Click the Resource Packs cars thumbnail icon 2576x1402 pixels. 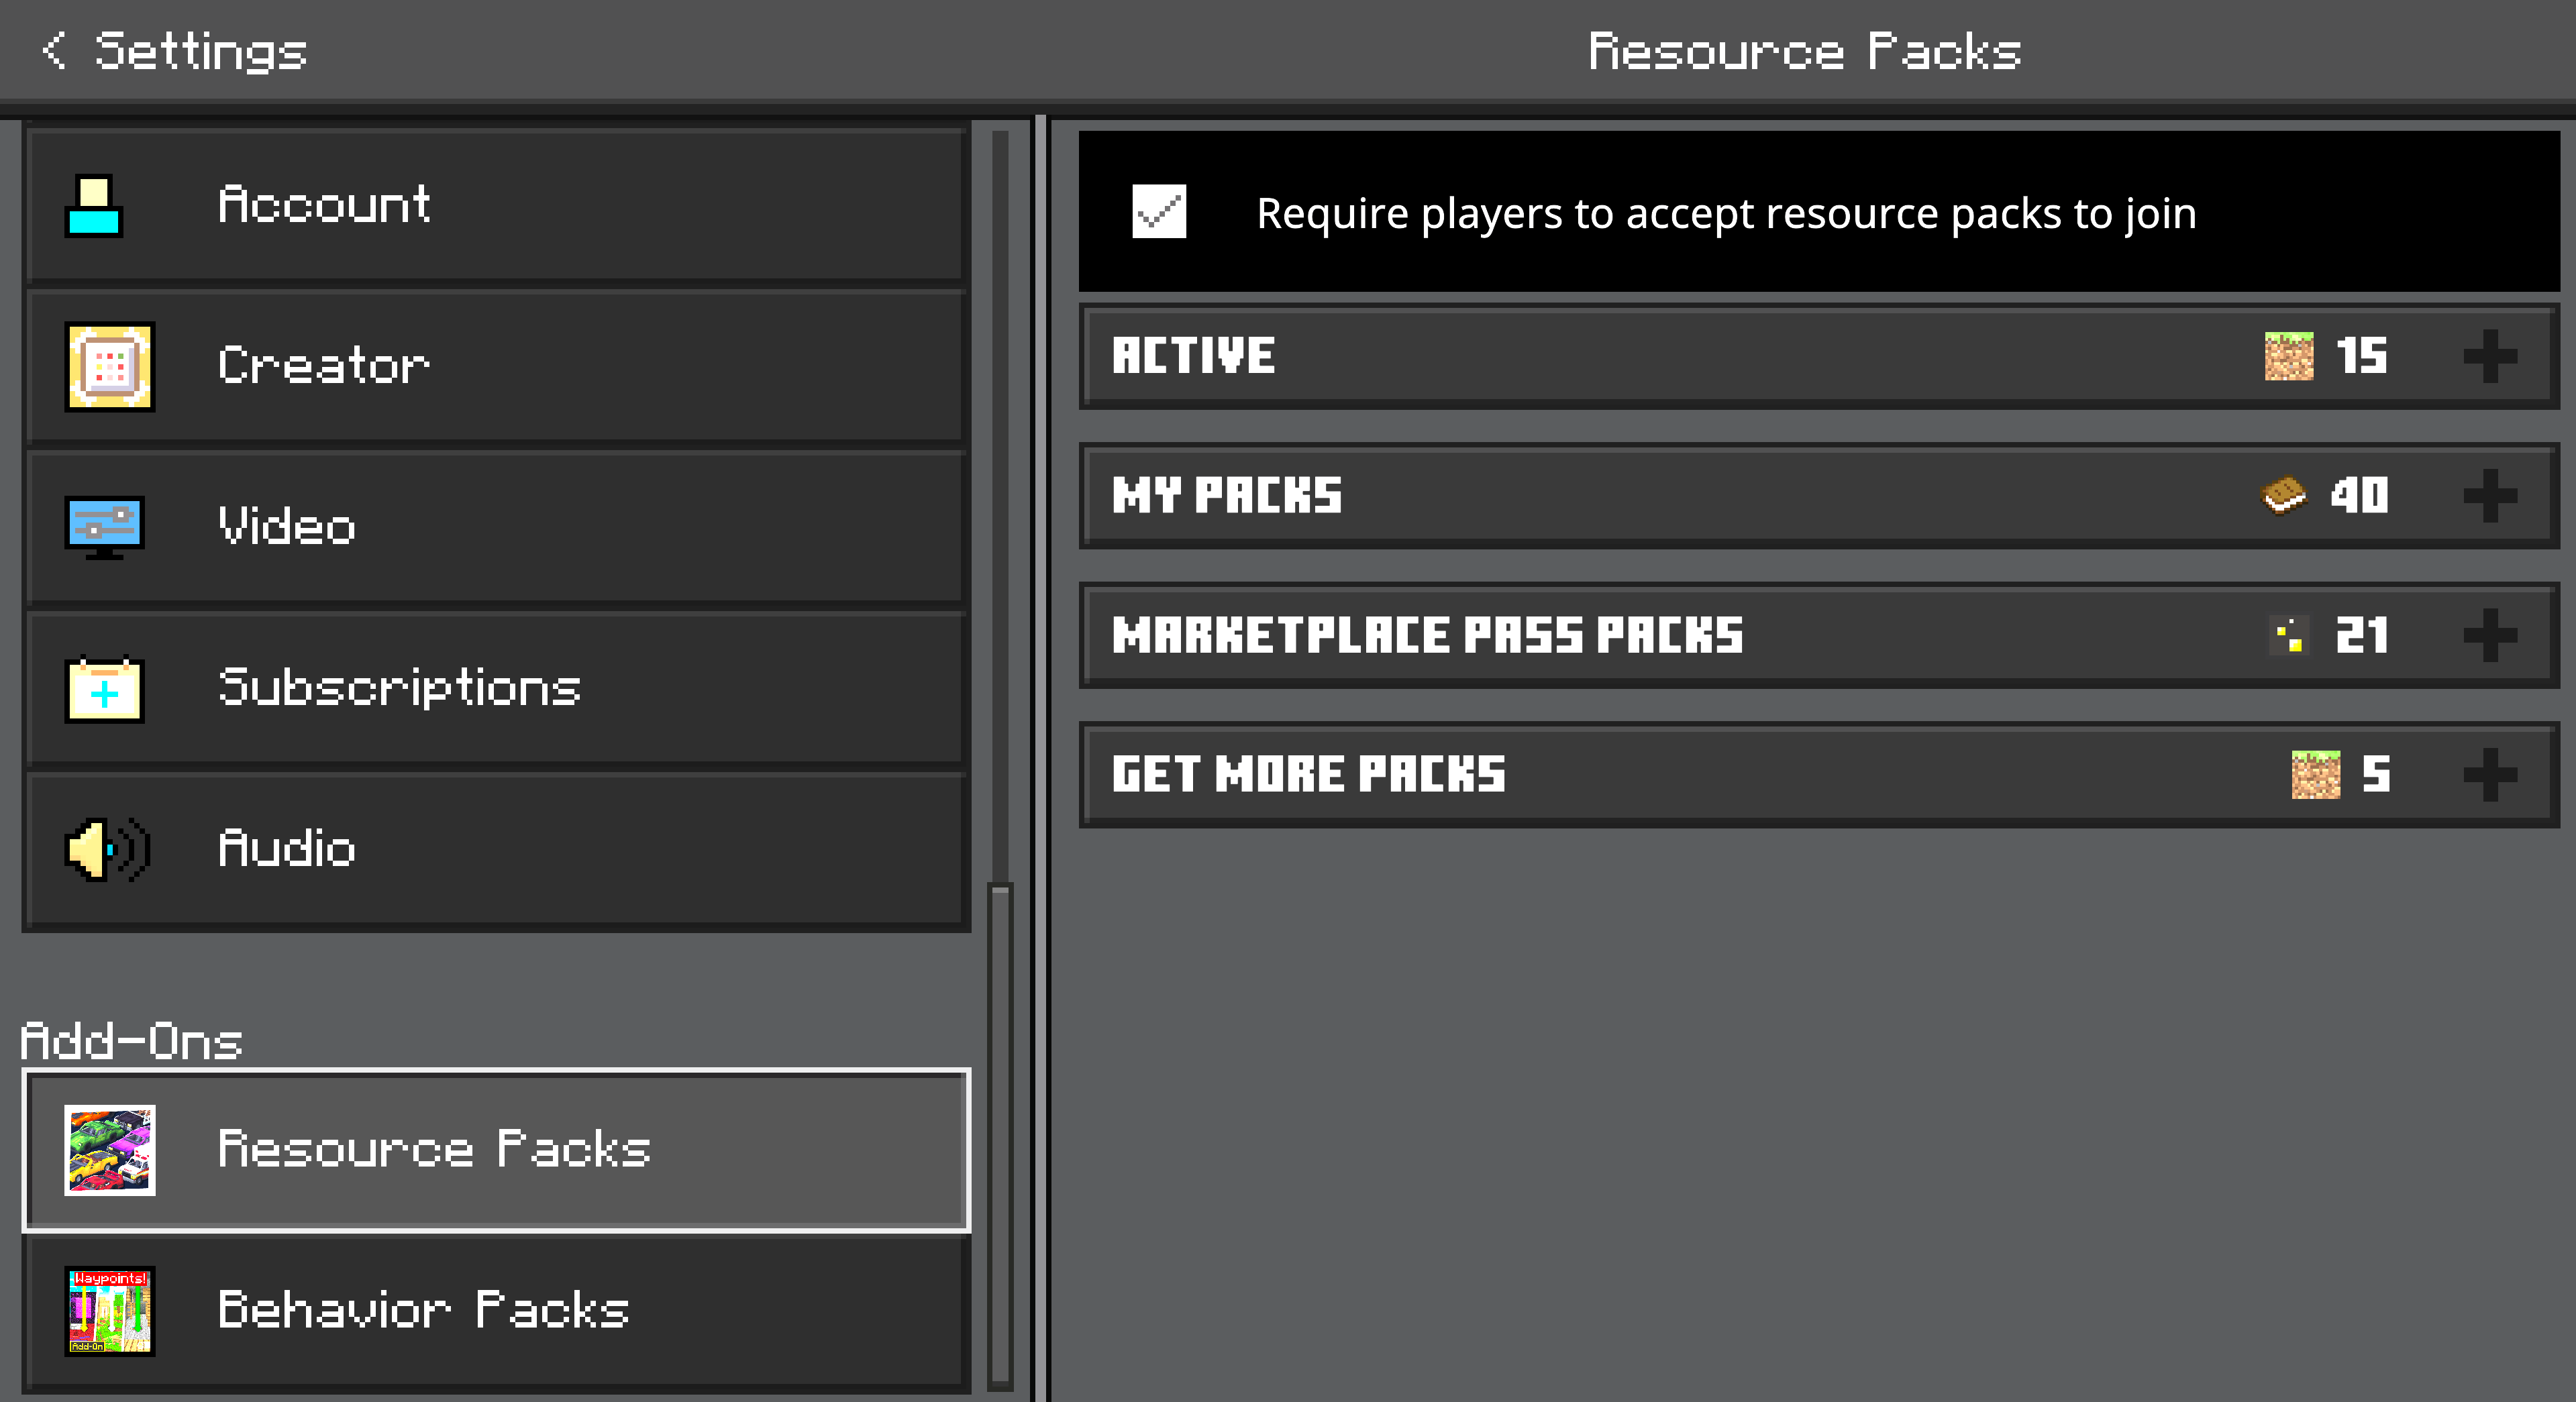point(109,1150)
